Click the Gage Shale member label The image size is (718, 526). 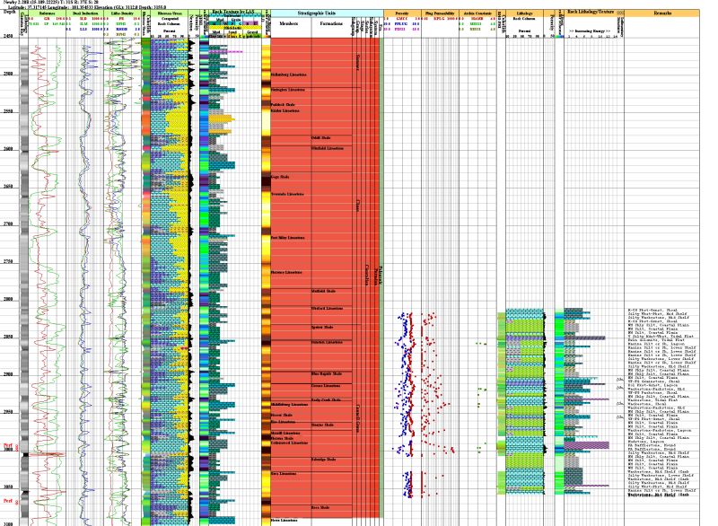point(279,178)
